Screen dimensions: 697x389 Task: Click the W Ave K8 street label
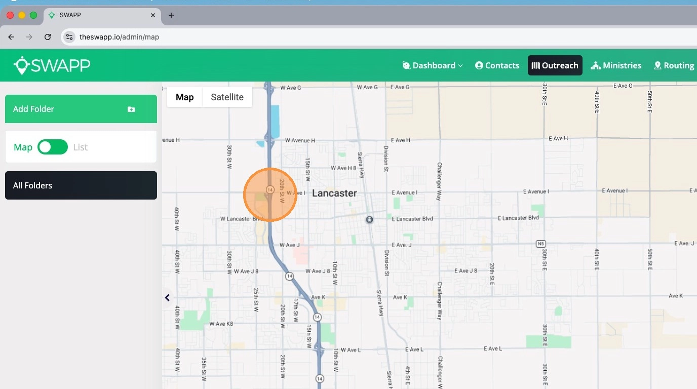[220, 324]
